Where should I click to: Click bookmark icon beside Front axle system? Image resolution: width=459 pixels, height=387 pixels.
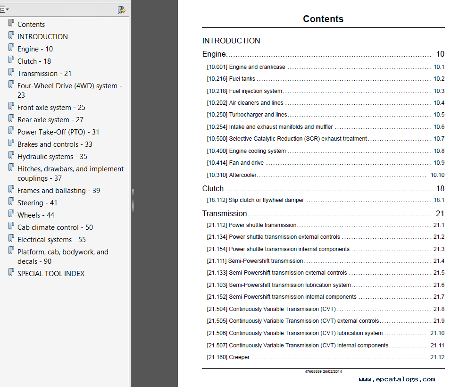tap(11, 106)
